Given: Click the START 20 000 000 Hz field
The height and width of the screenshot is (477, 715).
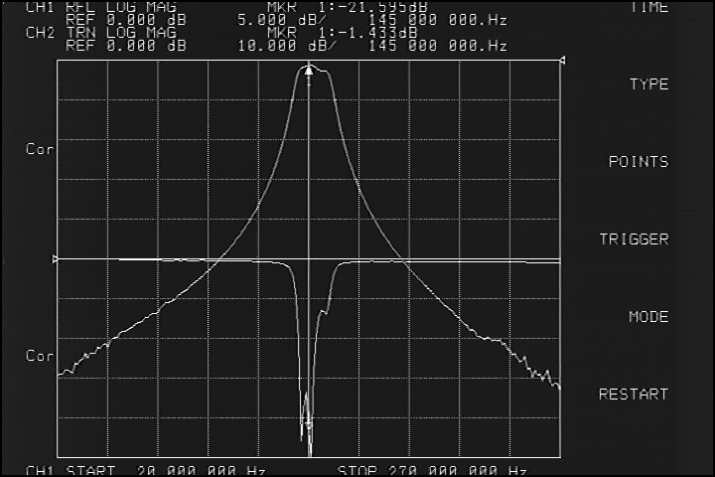Looking at the screenshot, I should [x=186, y=470].
